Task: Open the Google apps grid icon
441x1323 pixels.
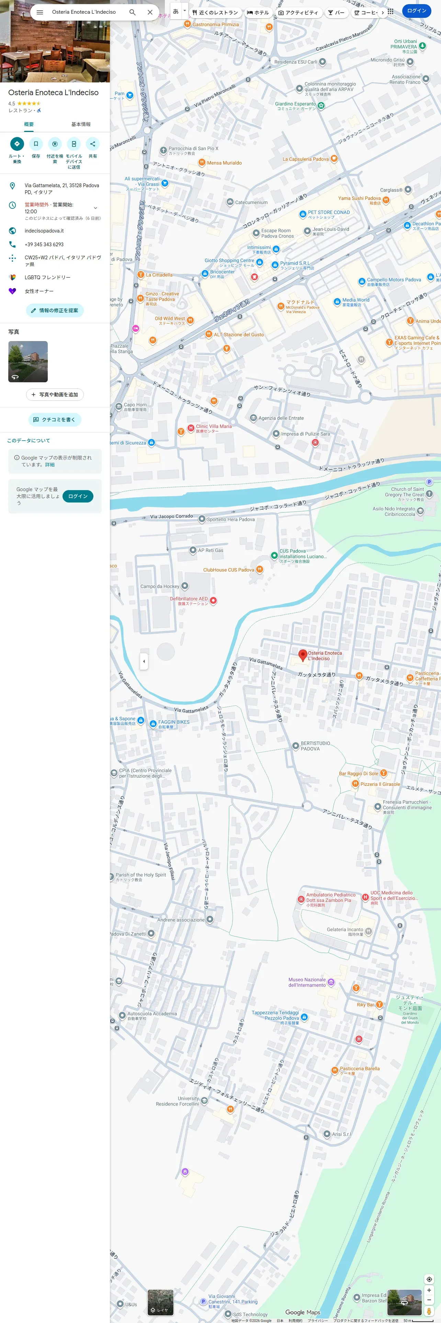Action: coord(391,11)
